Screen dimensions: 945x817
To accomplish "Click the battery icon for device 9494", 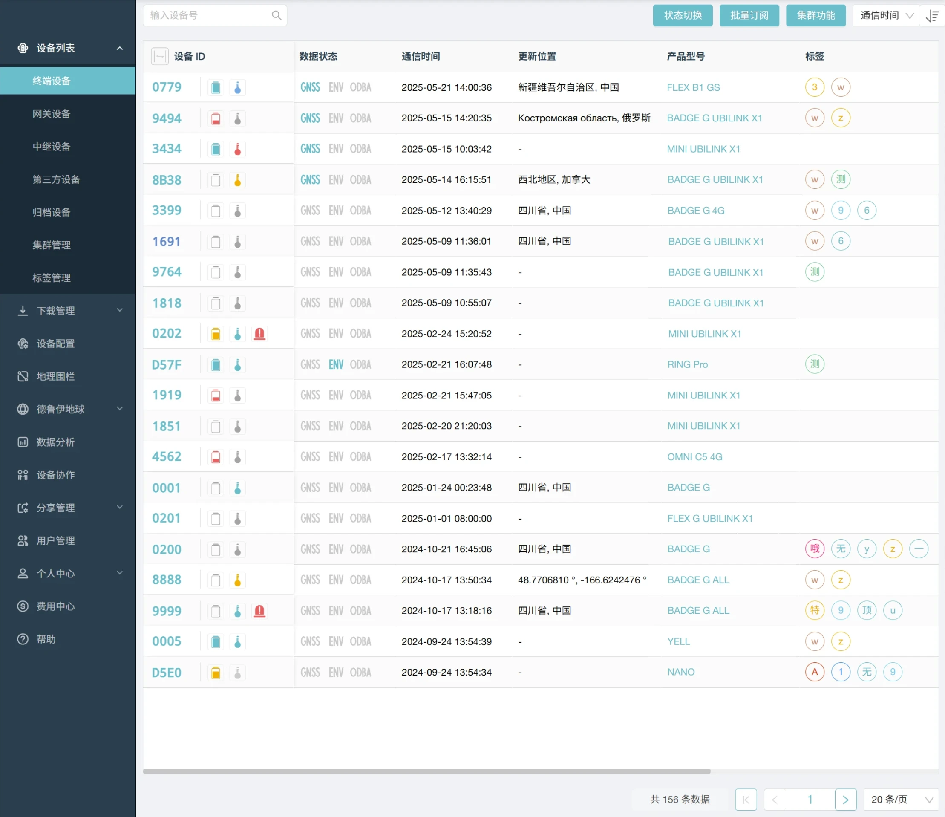I will coord(216,118).
